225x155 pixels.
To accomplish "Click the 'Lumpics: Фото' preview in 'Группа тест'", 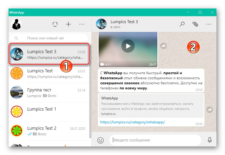I will [42, 96].
